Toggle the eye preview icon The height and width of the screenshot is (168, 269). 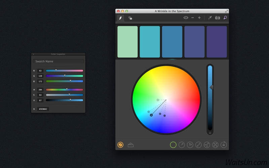[186, 18]
